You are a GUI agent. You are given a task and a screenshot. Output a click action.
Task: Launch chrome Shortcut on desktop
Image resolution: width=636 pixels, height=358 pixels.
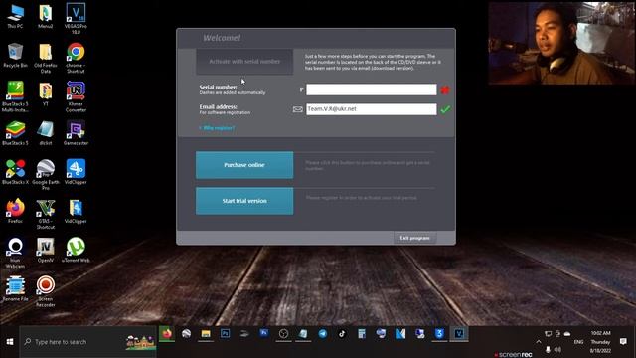click(76, 58)
